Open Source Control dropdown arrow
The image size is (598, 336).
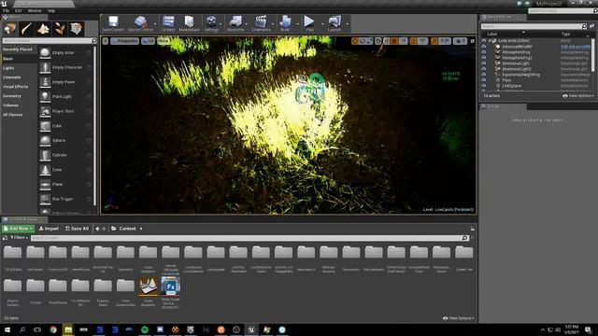tap(155, 24)
